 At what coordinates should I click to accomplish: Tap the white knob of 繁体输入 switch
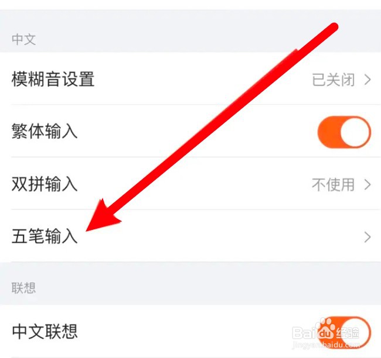coord(355,132)
